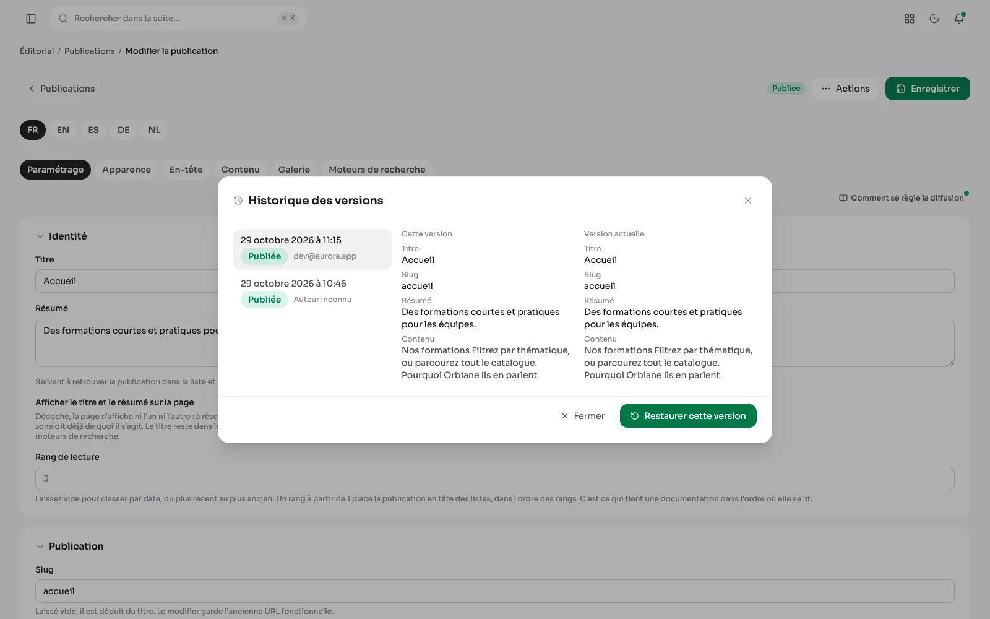
Task: Select the 29 octobre 2026 à 10:46 version
Action: tap(312, 293)
